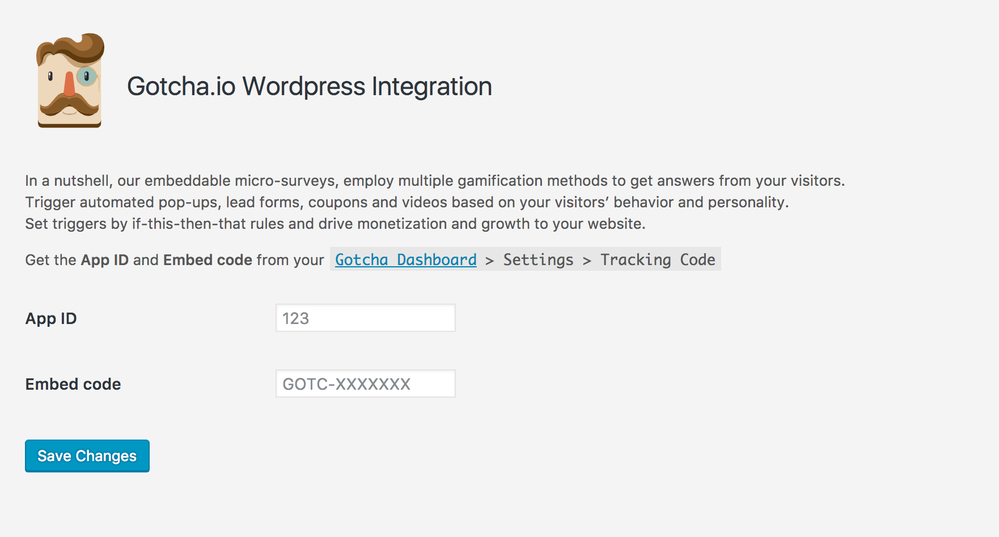Click the mascot's orange nose
The width and height of the screenshot is (999, 537).
click(69, 84)
